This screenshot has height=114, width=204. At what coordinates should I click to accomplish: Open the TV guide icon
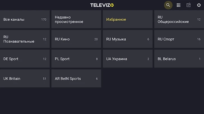coord(189,5)
